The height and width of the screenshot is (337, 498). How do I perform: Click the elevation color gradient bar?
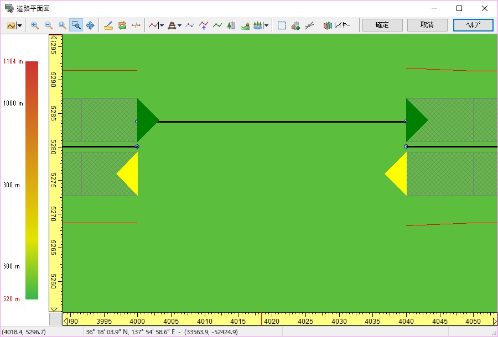coord(32,180)
